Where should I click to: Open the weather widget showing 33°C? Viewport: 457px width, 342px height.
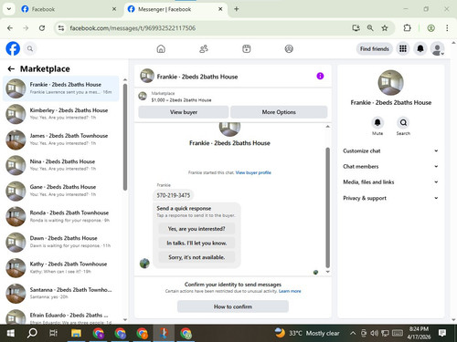(307, 333)
